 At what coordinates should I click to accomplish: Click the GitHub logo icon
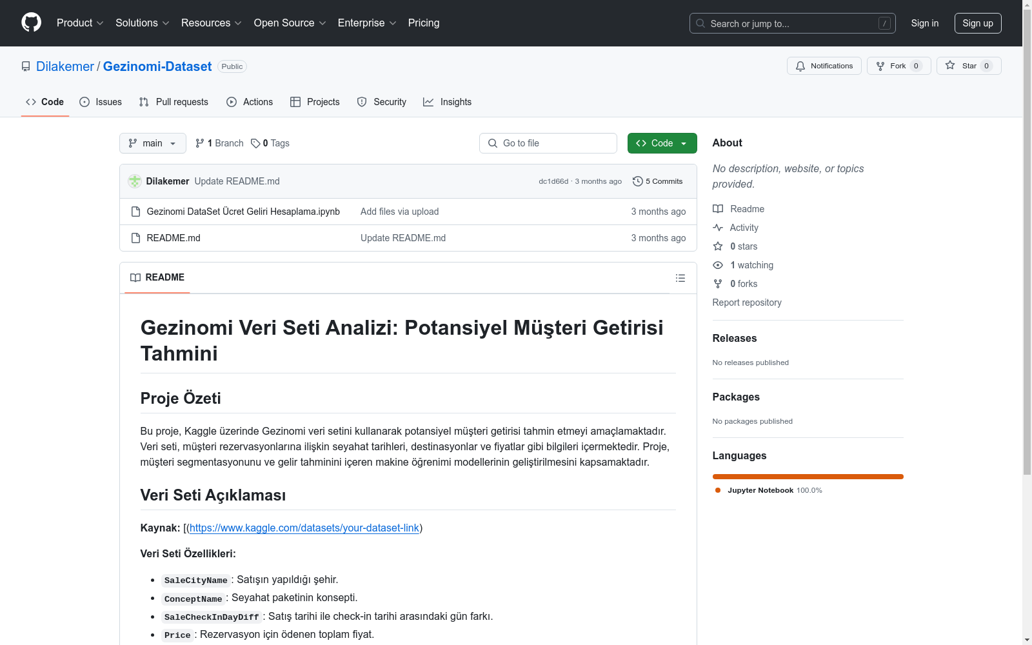(31, 23)
